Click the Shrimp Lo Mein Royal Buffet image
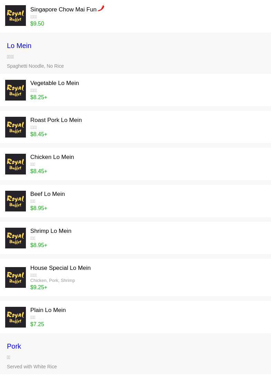This screenshot has height=378, width=271. point(16,238)
